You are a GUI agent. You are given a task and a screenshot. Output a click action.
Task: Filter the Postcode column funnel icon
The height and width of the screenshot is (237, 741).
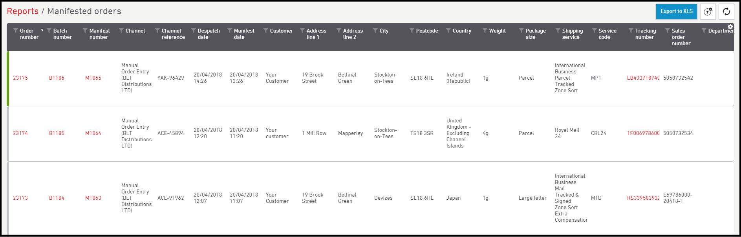[x=412, y=31]
